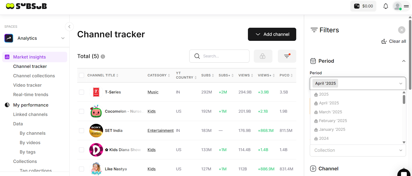Focus the channel Search field
This screenshot has height=176, width=412.
point(219,56)
